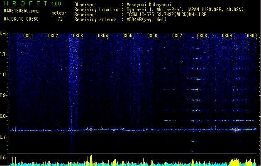
Task: Click the Ogata-vill. Akita-Pref. JAPAN location text
Action: [185, 10]
